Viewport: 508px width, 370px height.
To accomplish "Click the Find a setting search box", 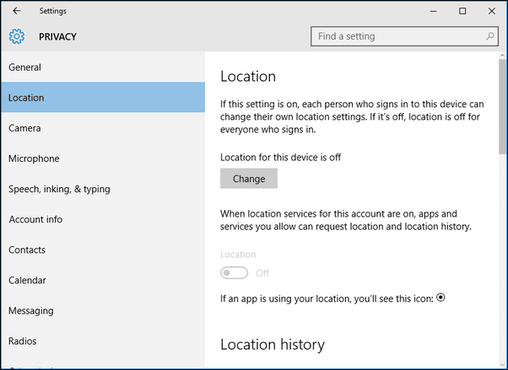I will [x=404, y=36].
